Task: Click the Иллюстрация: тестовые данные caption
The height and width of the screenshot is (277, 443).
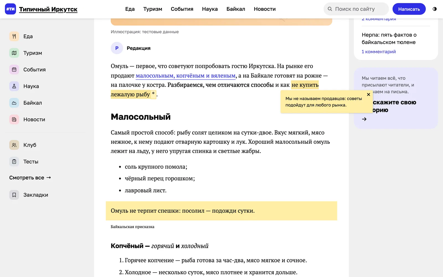Action: (145, 32)
